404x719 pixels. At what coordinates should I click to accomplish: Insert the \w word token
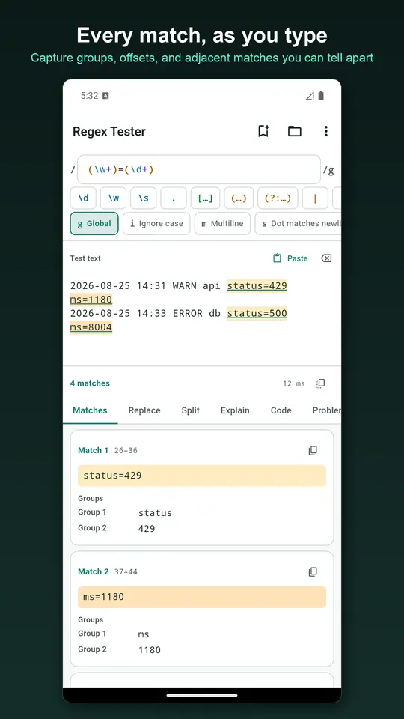pos(113,198)
